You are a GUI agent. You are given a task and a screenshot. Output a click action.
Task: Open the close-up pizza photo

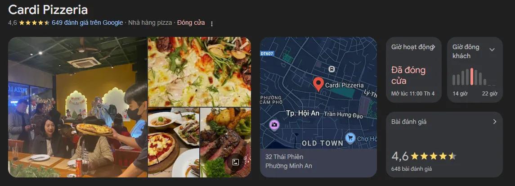199,72
